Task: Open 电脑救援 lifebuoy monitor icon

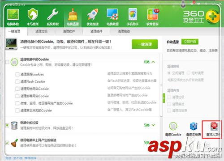Action: (112, 14)
